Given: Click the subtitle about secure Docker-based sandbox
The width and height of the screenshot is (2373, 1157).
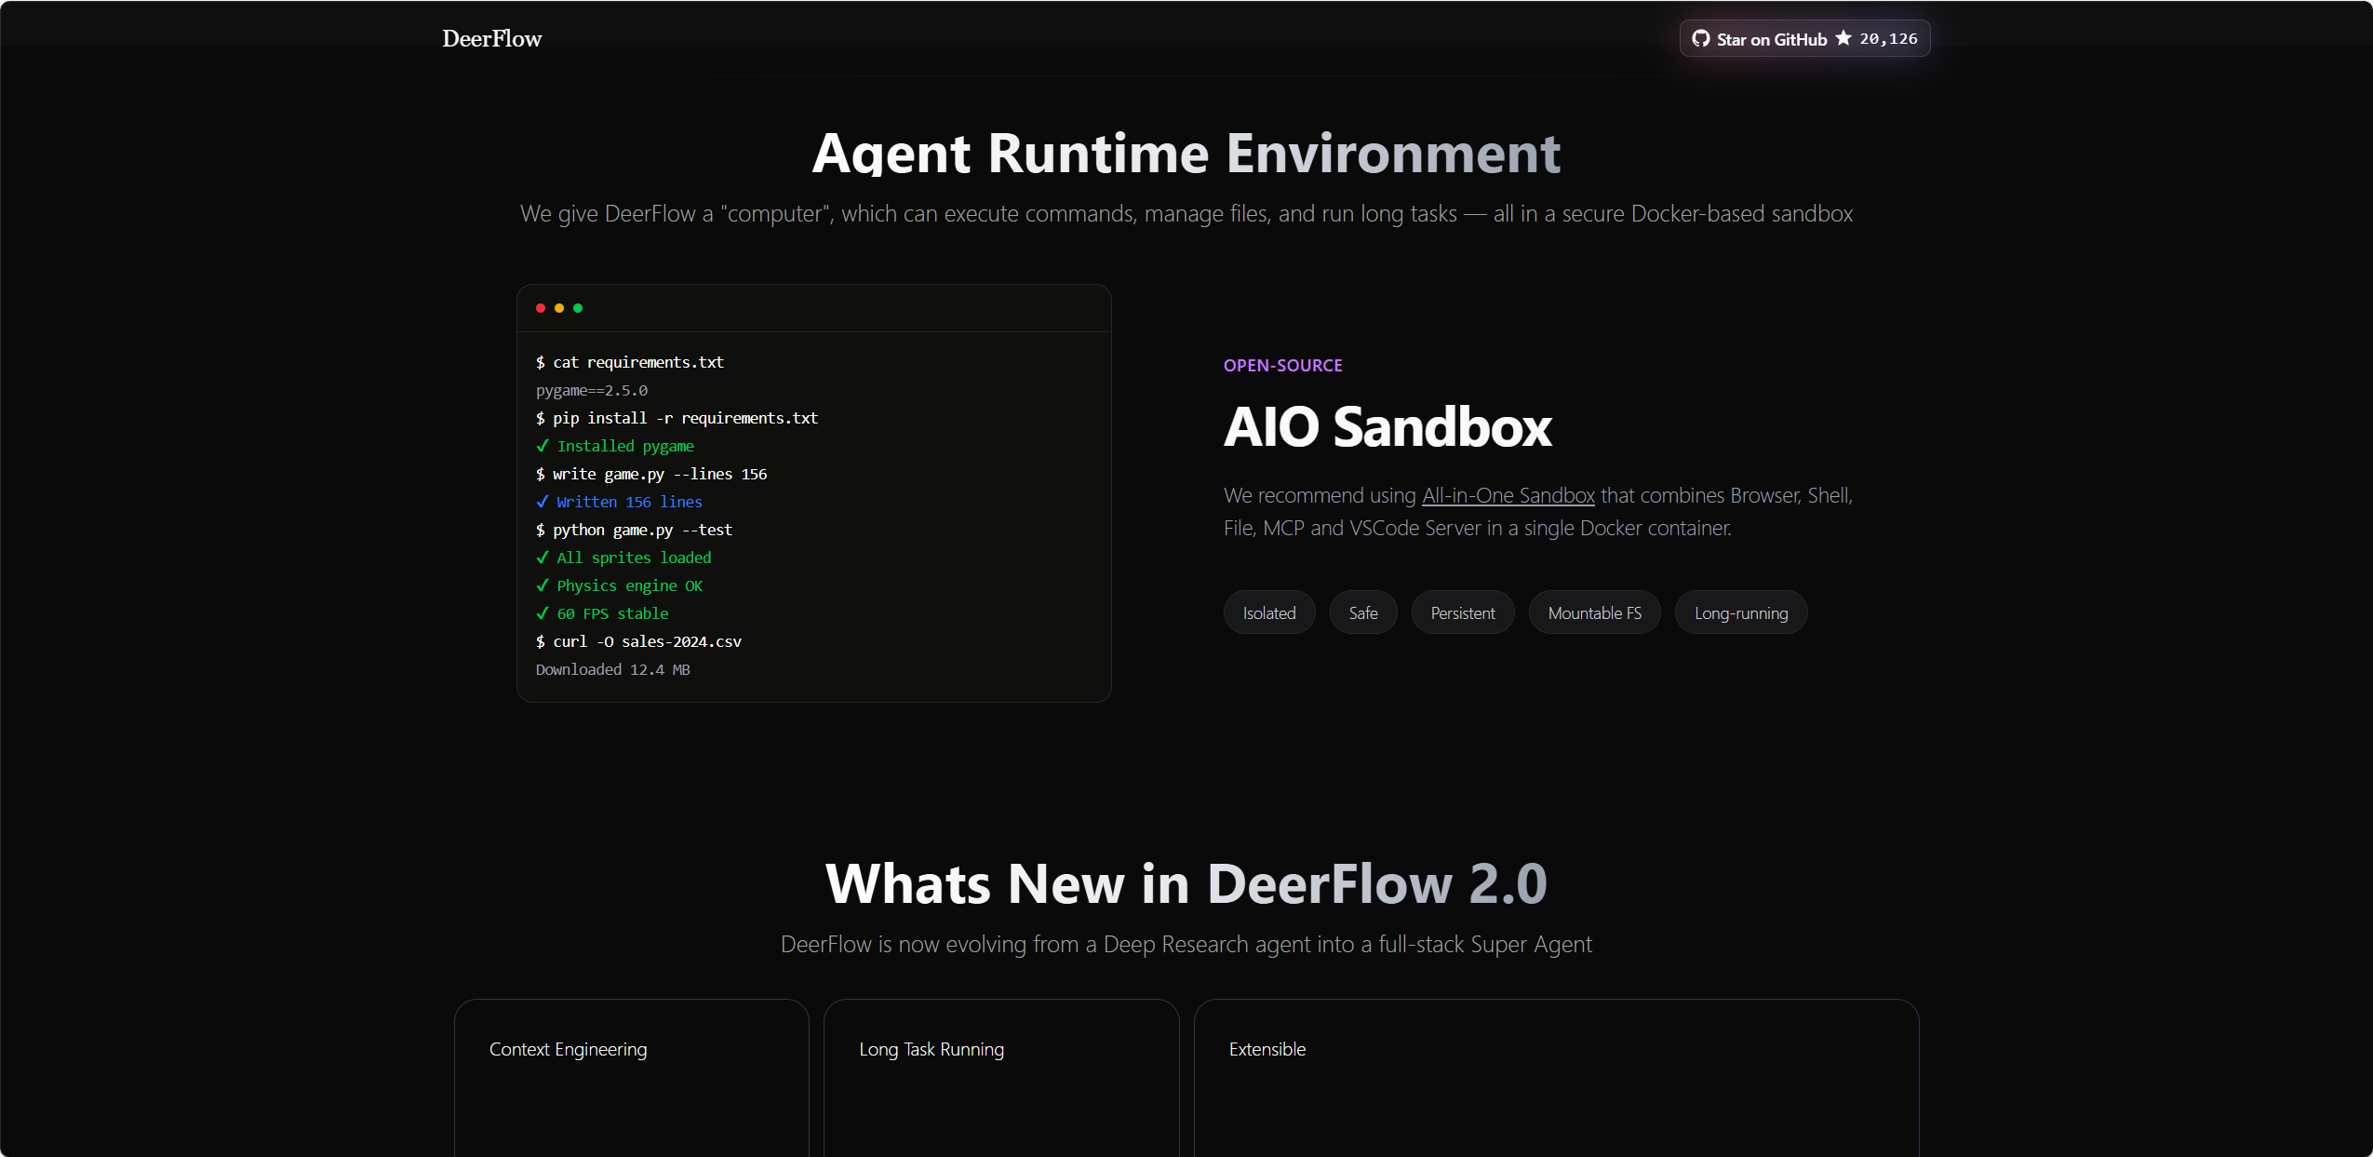Looking at the screenshot, I should [1186, 213].
